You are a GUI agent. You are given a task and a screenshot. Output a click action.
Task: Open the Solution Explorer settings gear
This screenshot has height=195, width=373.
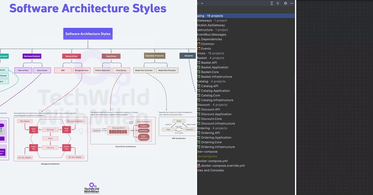click(x=286, y=3)
